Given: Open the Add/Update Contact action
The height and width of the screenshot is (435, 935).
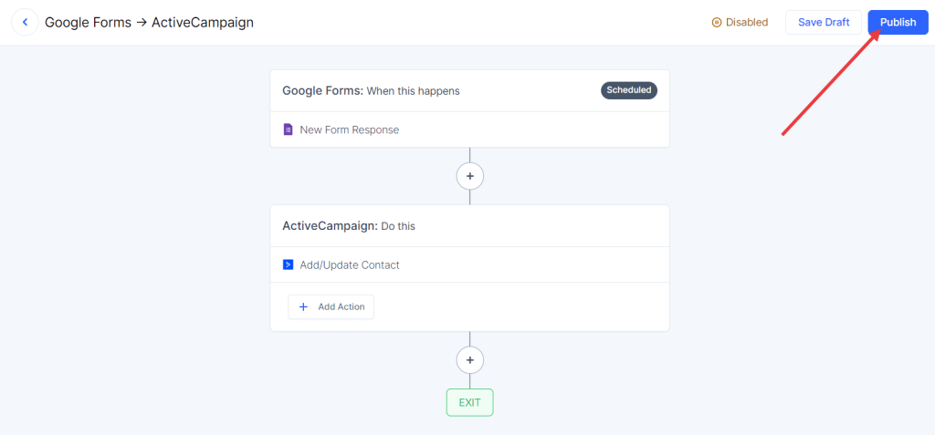Looking at the screenshot, I should (349, 264).
